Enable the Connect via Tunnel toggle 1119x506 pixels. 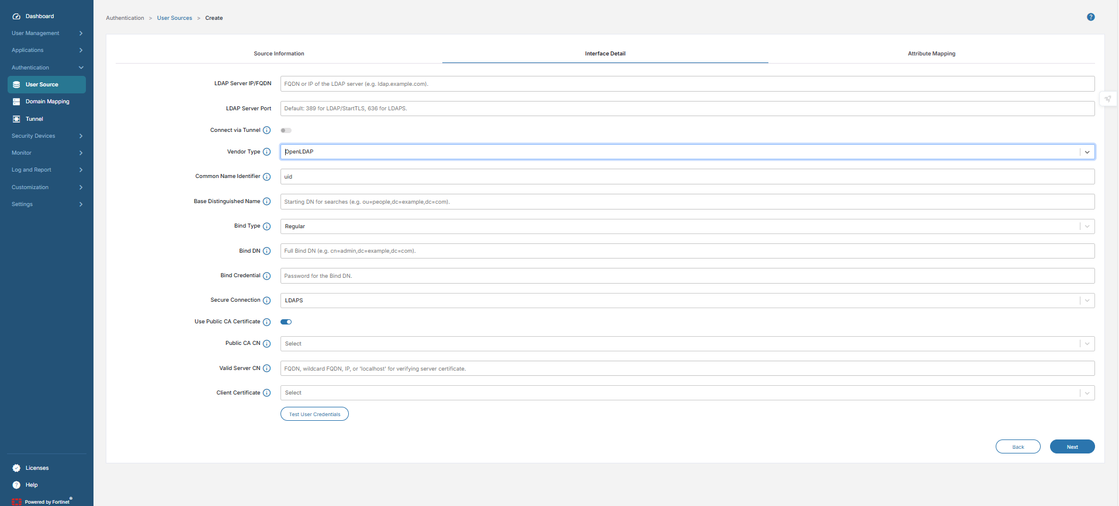(286, 130)
